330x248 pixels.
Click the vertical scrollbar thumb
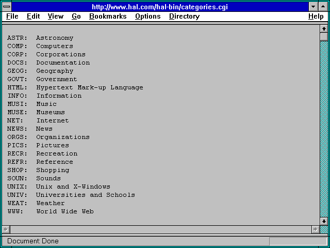click(324, 37)
